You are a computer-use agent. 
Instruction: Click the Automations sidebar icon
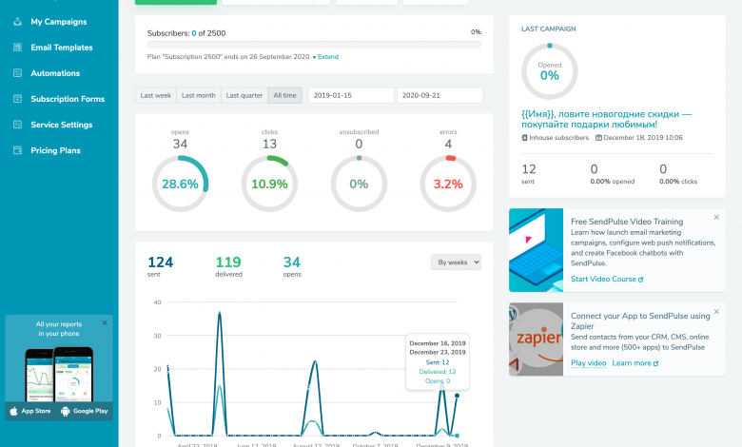pyautogui.click(x=17, y=72)
